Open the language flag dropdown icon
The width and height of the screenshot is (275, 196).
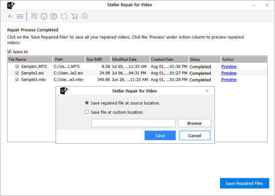click(x=34, y=16)
